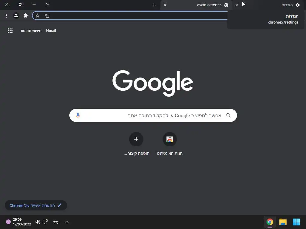Restore down the Chrome window

point(20,4)
